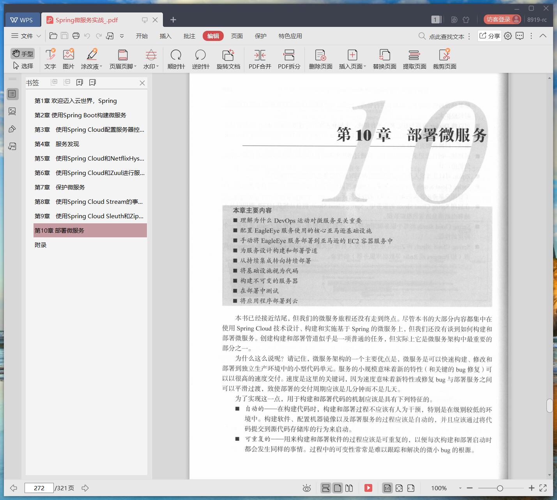Screen dimensions: 557x500
Task: Go to the next page arrow
Action: (x=85, y=488)
